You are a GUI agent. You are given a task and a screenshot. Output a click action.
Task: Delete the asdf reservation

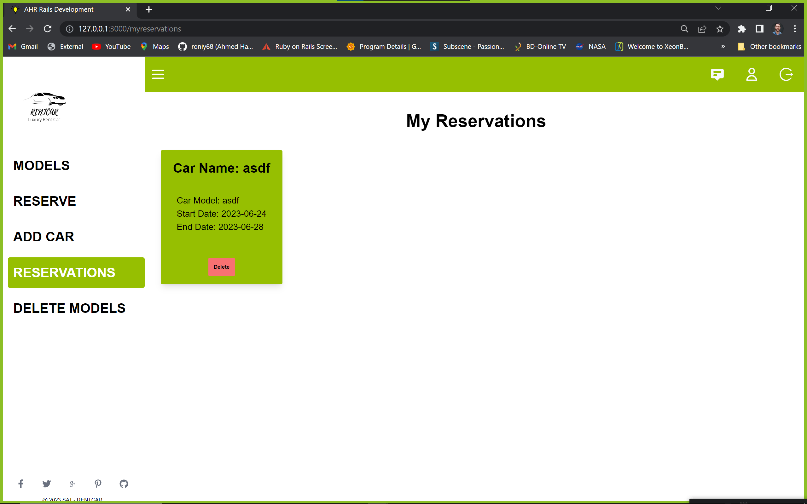[221, 267]
